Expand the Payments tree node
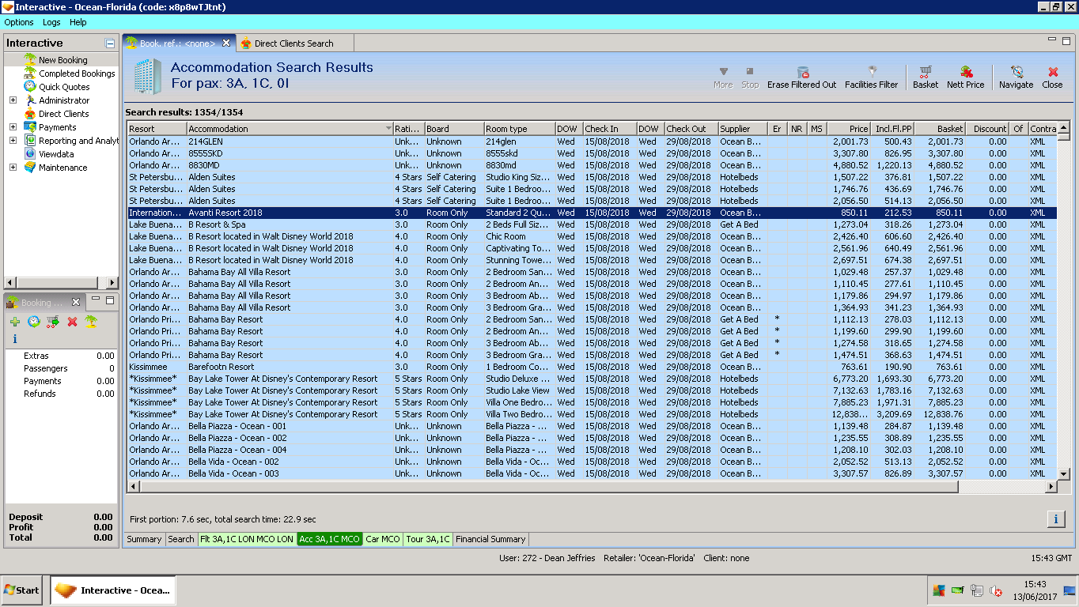Screen dimensions: 1079x607 point(13,127)
